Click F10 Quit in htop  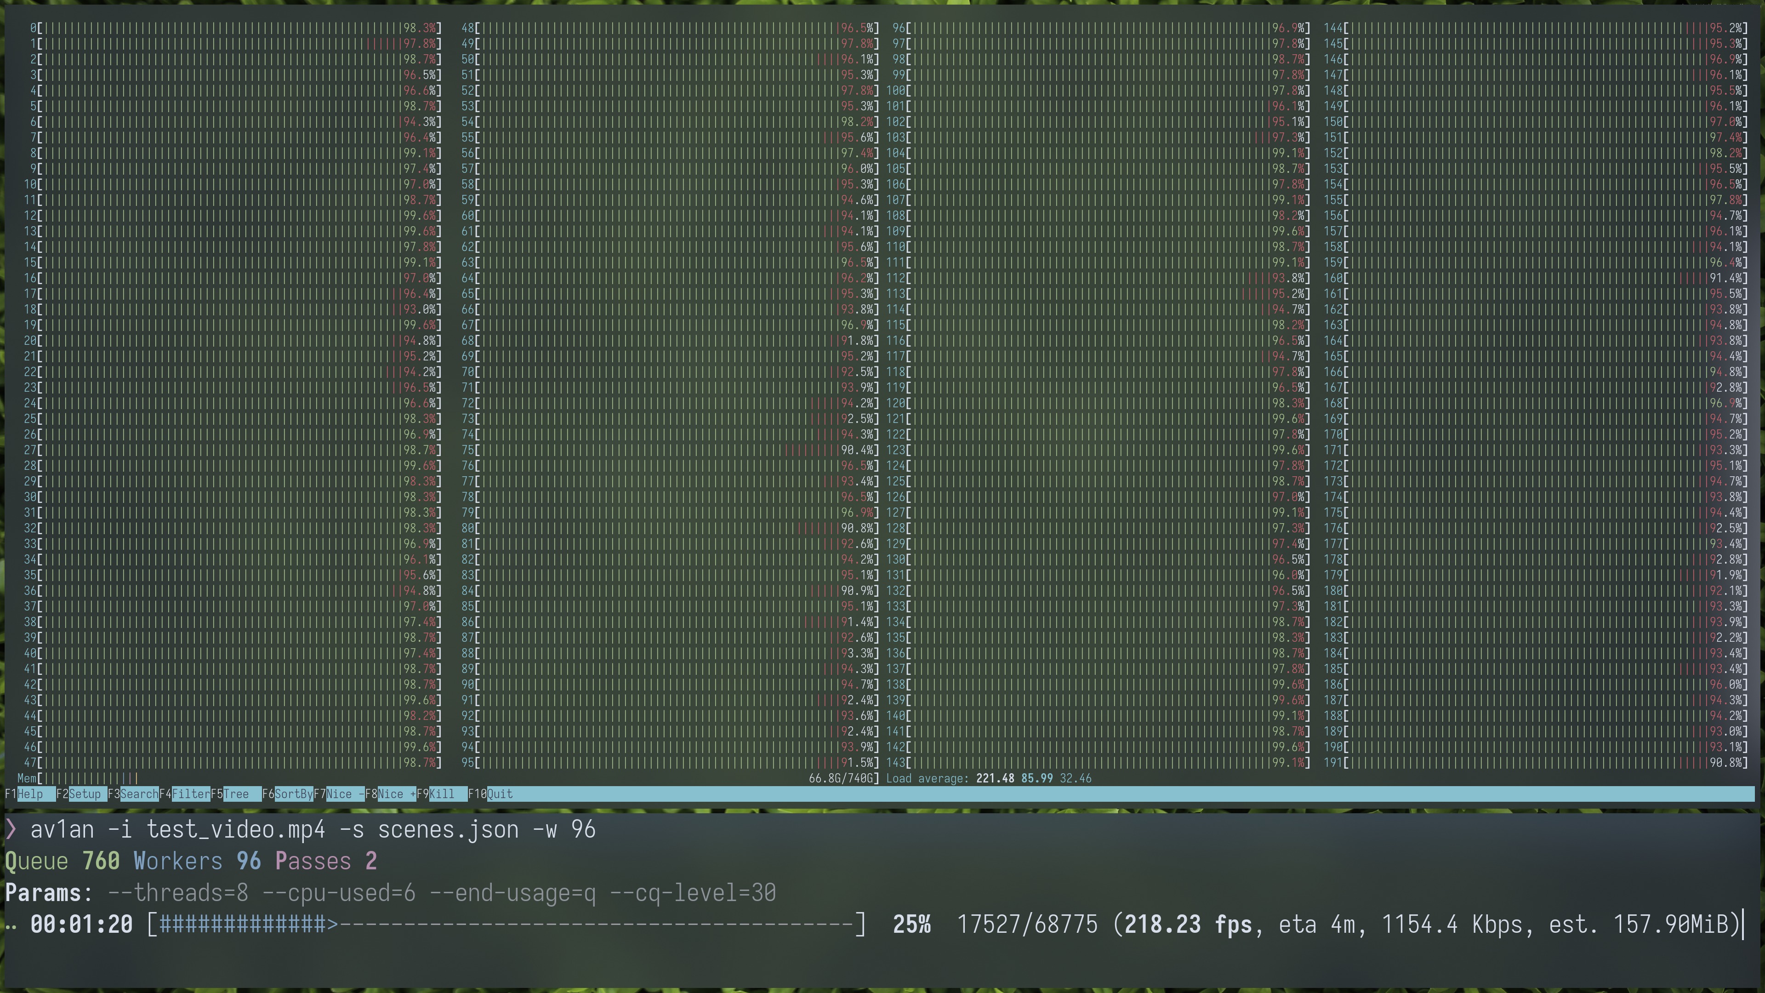pyautogui.click(x=490, y=793)
